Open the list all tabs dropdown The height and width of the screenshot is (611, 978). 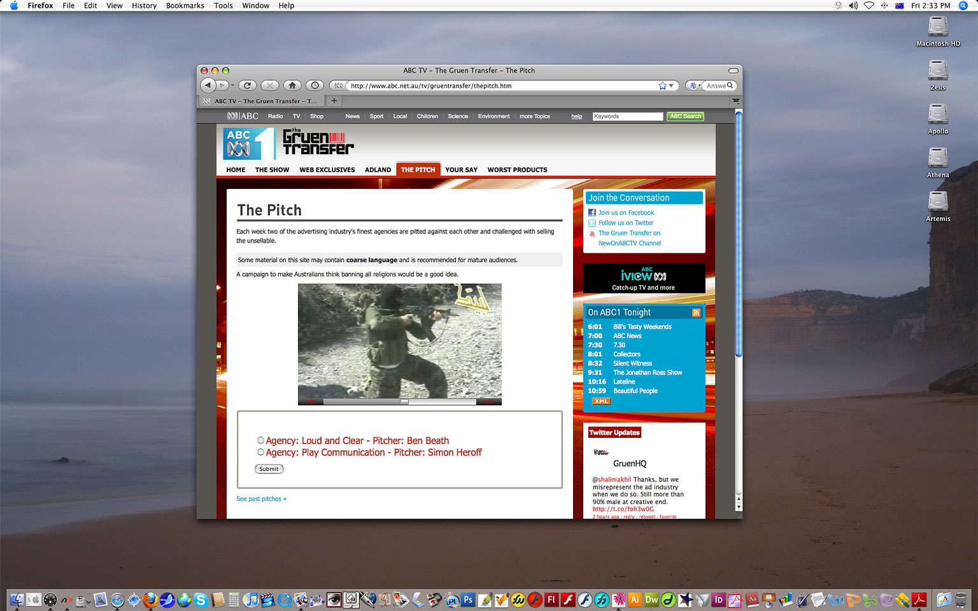tap(735, 101)
